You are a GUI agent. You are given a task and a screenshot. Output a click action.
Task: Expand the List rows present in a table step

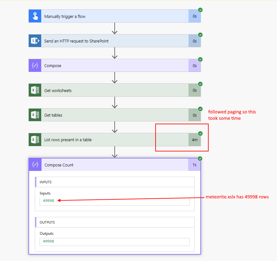point(68,140)
